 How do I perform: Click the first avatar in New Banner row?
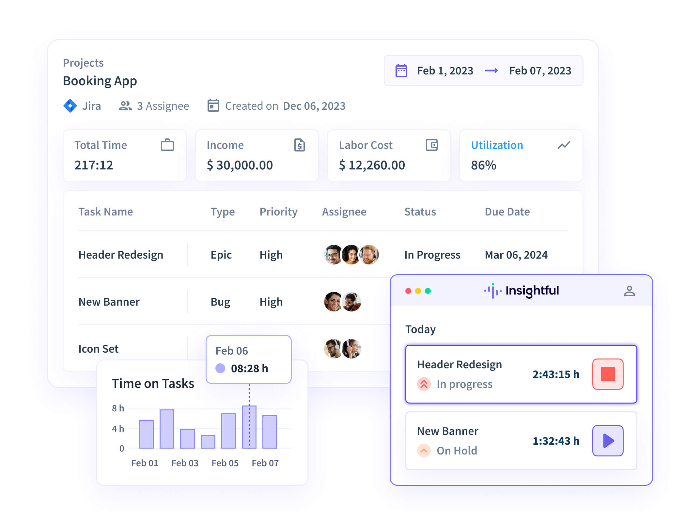tap(334, 302)
